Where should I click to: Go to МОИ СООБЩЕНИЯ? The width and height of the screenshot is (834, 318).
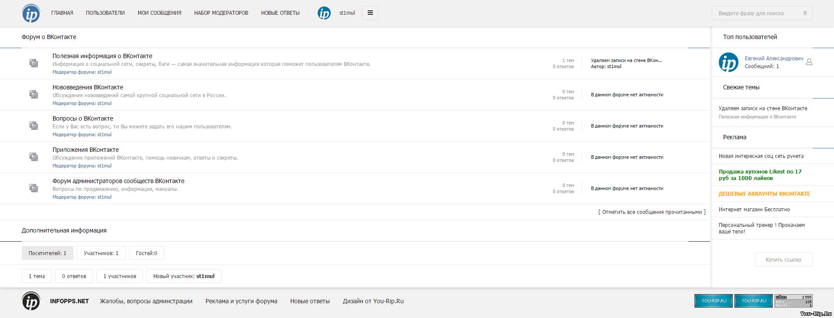[159, 13]
